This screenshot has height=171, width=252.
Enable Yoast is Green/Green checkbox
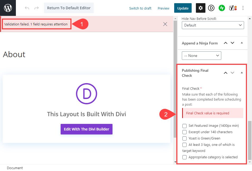tap(184, 138)
